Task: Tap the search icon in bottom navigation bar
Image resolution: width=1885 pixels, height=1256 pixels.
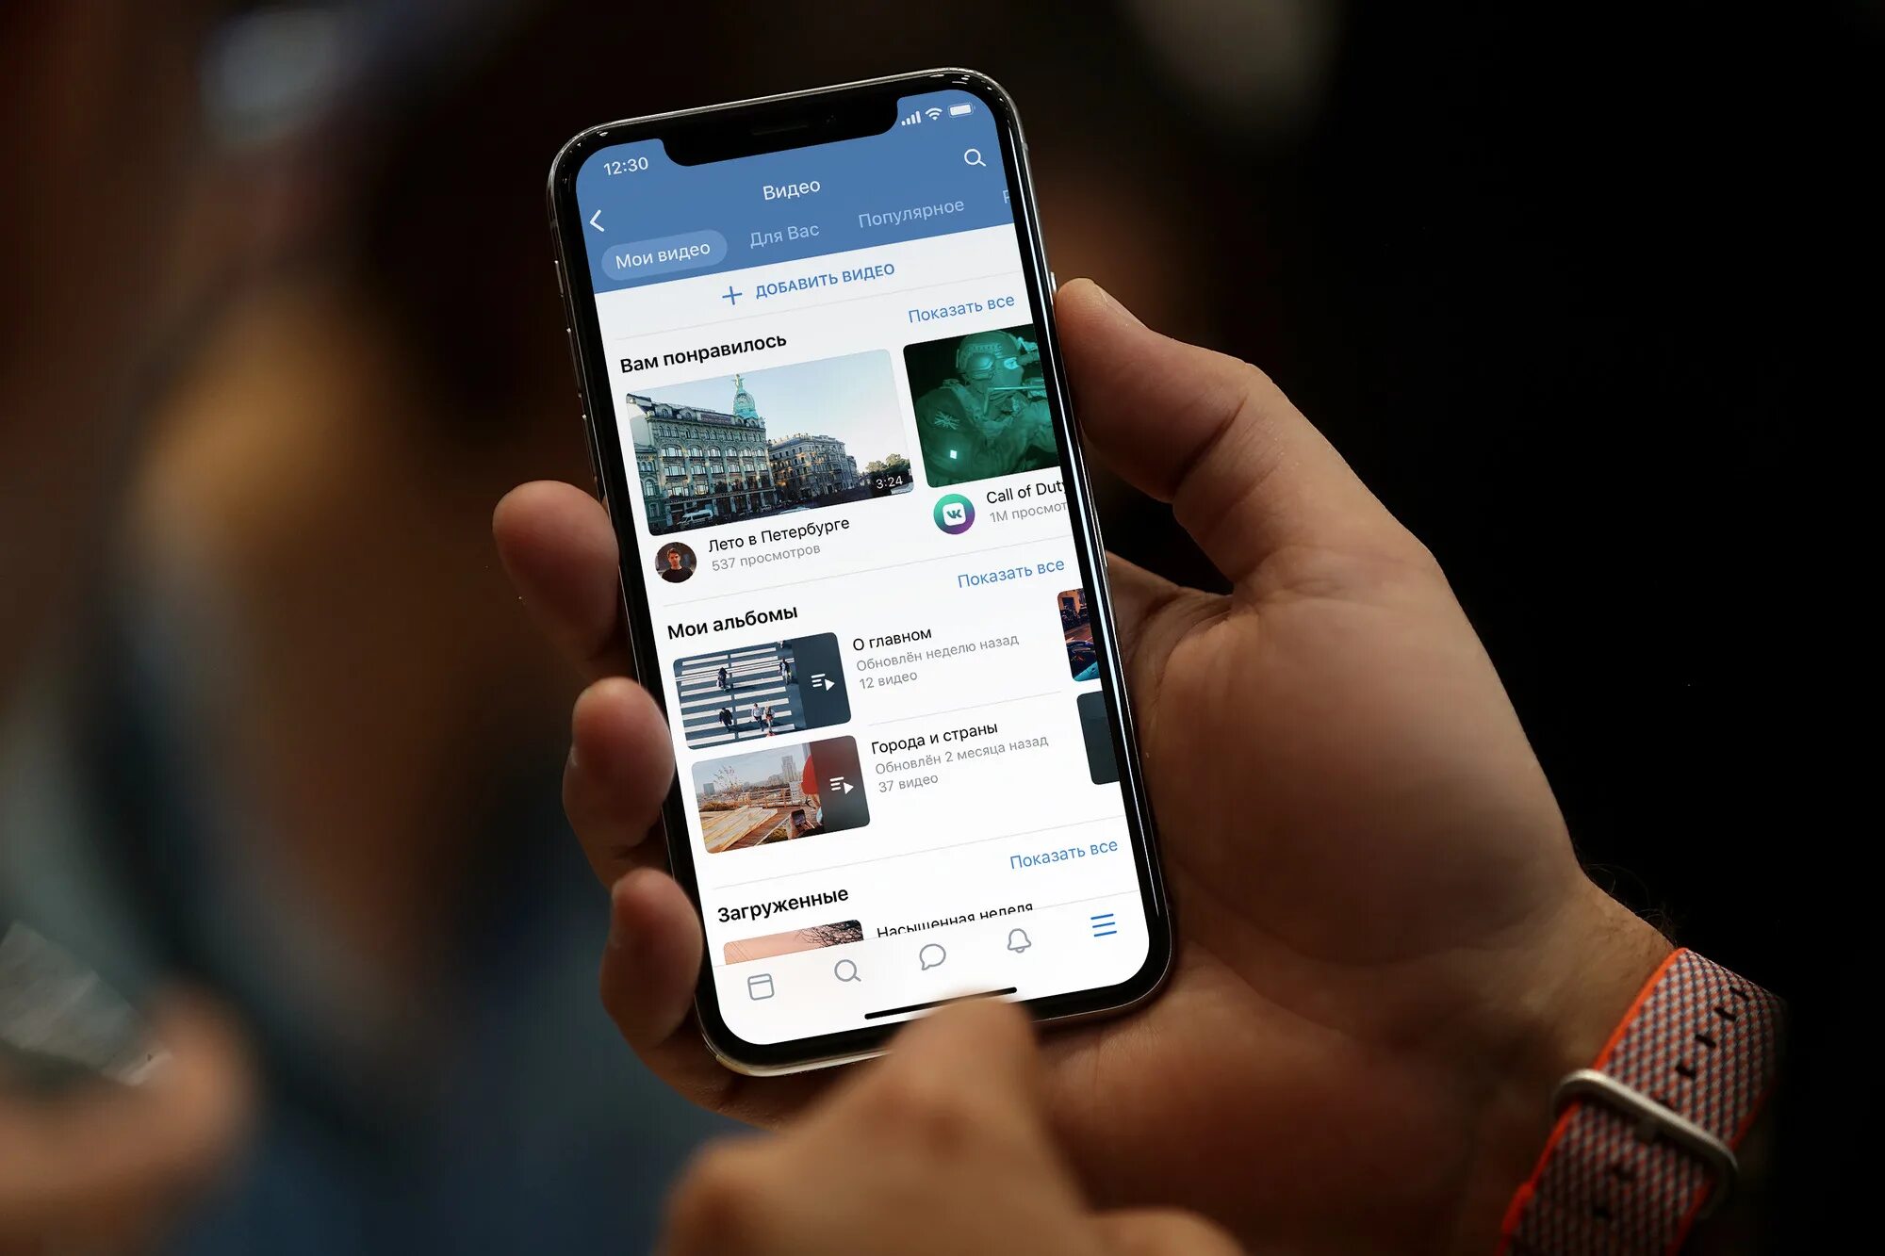Action: click(855, 975)
